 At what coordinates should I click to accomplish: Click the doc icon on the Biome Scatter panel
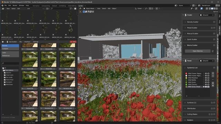pyautogui.click(x=214, y=45)
